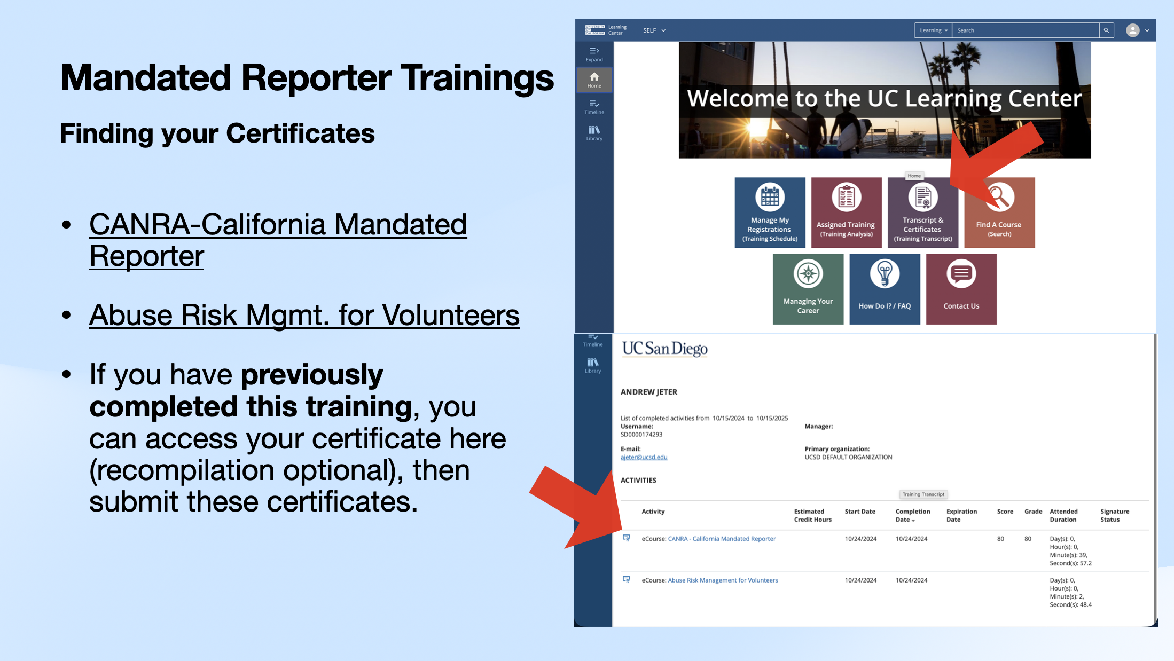Viewport: 1174px width, 661px height.
Task: Select the Contact Us tile
Action: [961, 288]
